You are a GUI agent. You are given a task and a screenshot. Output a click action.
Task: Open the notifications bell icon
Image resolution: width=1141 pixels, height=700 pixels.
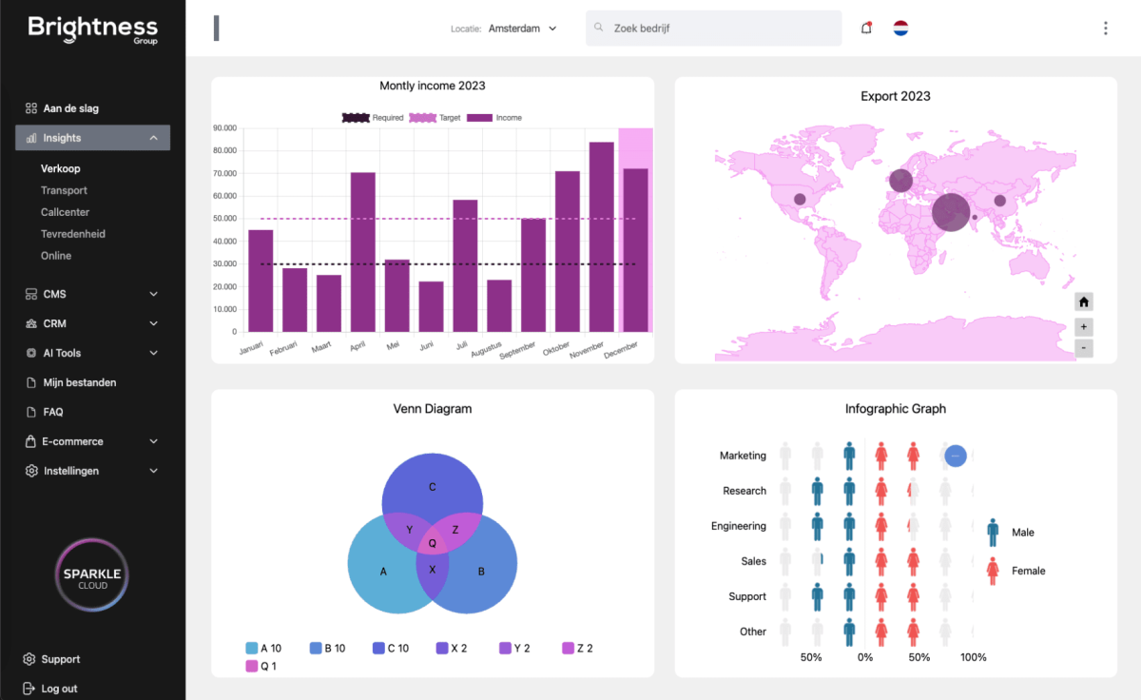point(866,28)
